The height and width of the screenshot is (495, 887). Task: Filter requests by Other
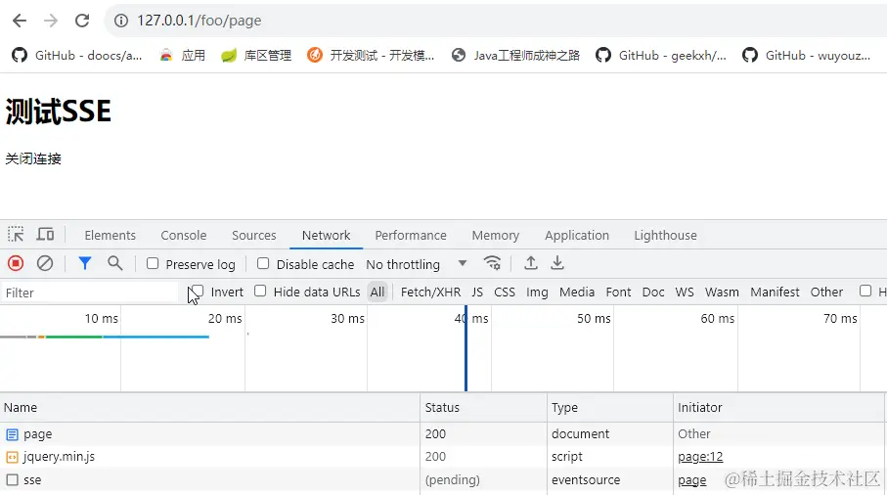pos(826,292)
